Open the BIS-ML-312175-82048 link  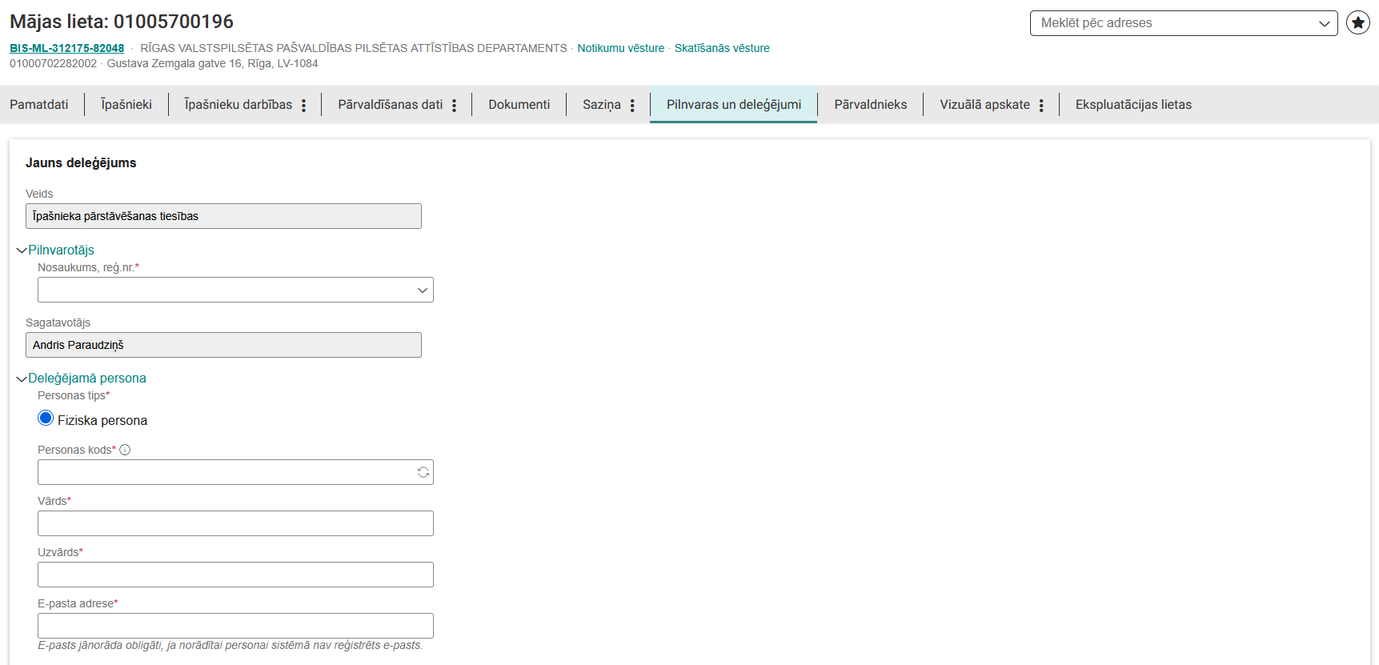click(66, 48)
